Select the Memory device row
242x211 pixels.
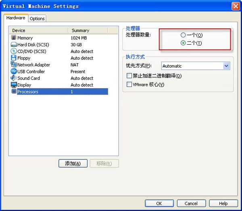pos(59,38)
